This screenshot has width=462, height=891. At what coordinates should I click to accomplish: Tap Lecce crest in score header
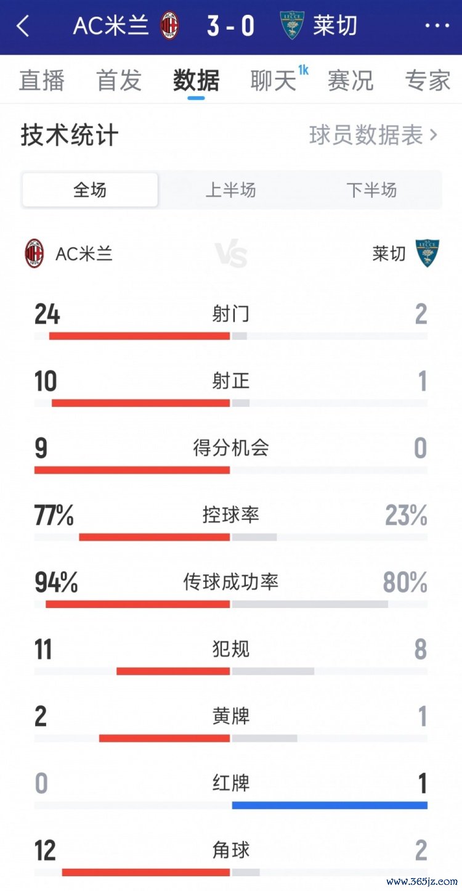292,27
